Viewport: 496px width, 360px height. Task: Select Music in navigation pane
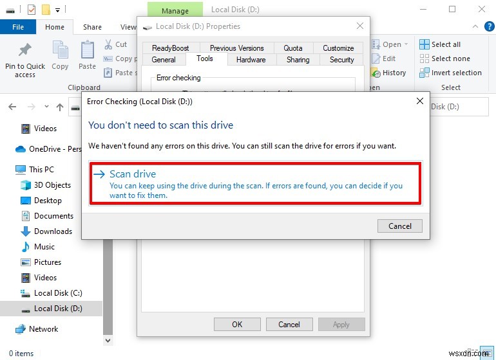click(37, 247)
